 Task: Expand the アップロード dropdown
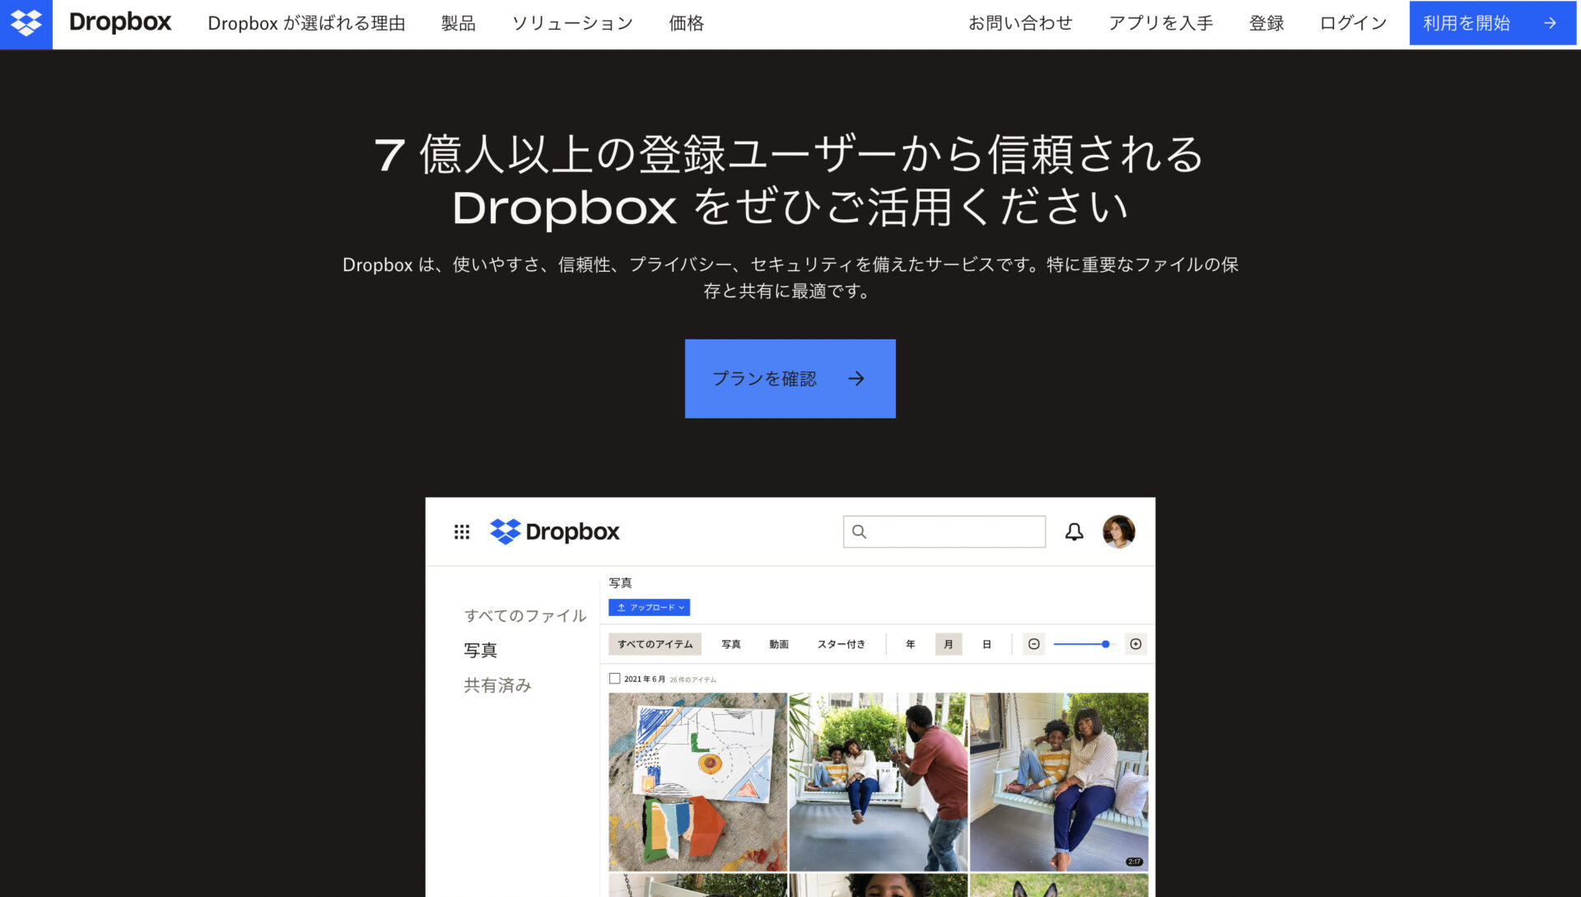[650, 607]
